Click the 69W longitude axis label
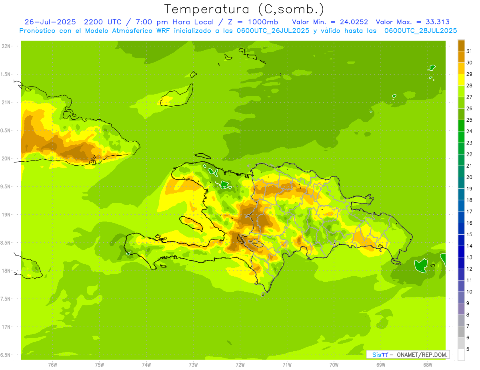480x370 pixels. point(381,365)
